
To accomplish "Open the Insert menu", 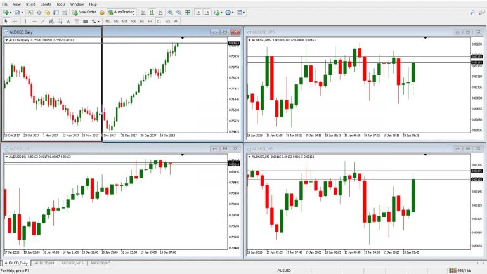I will tap(30, 4).
